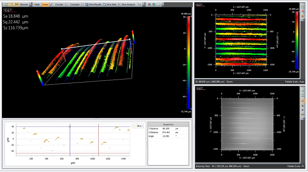Select the highlighted orange icon in intensity sidebar
The width and height of the screenshot is (308, 172).
(x=303, y=101)
